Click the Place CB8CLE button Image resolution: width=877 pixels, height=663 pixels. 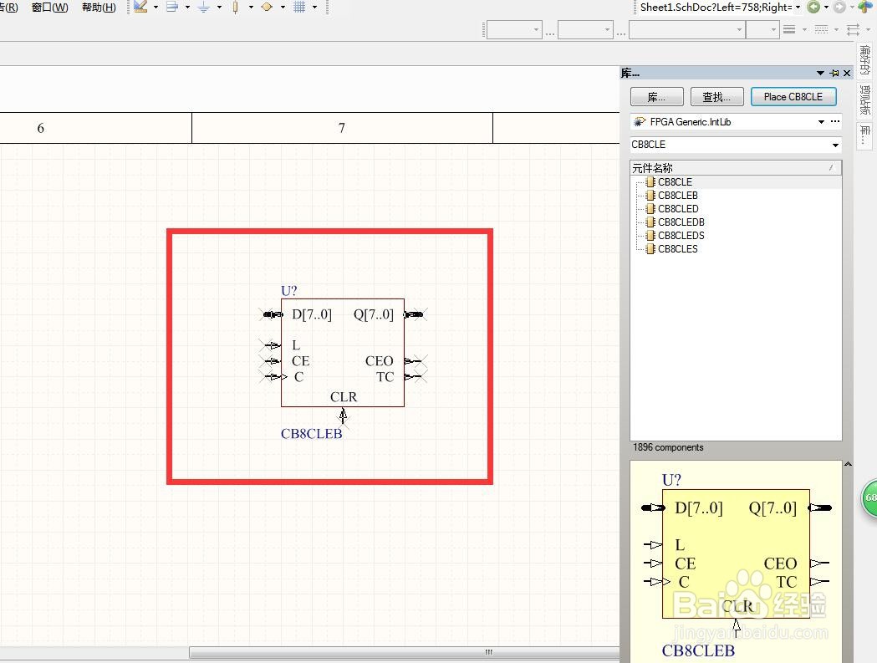(793, 97)
